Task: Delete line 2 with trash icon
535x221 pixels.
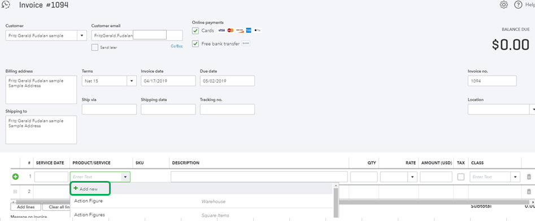Action: point(529,192)
